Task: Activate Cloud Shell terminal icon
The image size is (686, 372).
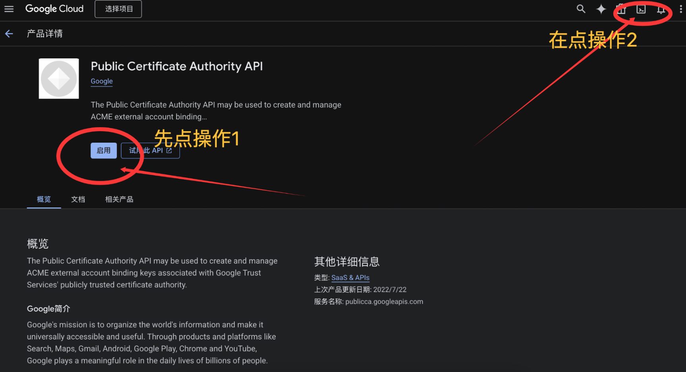Action: tap(641, 10)
